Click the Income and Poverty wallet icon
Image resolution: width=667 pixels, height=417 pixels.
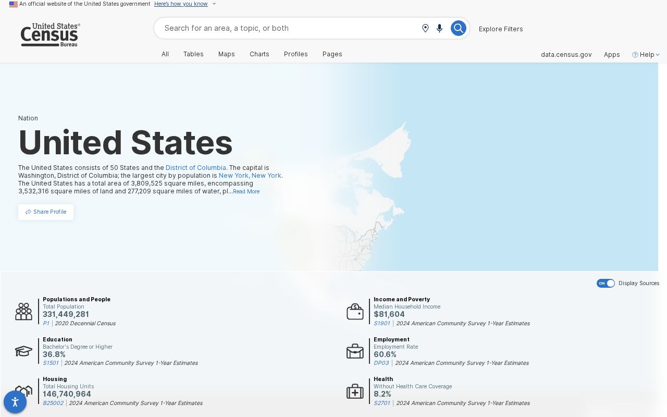point(355,312)
